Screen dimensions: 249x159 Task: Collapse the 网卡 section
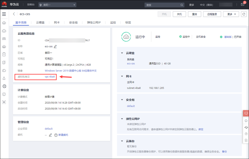point(122,76)
